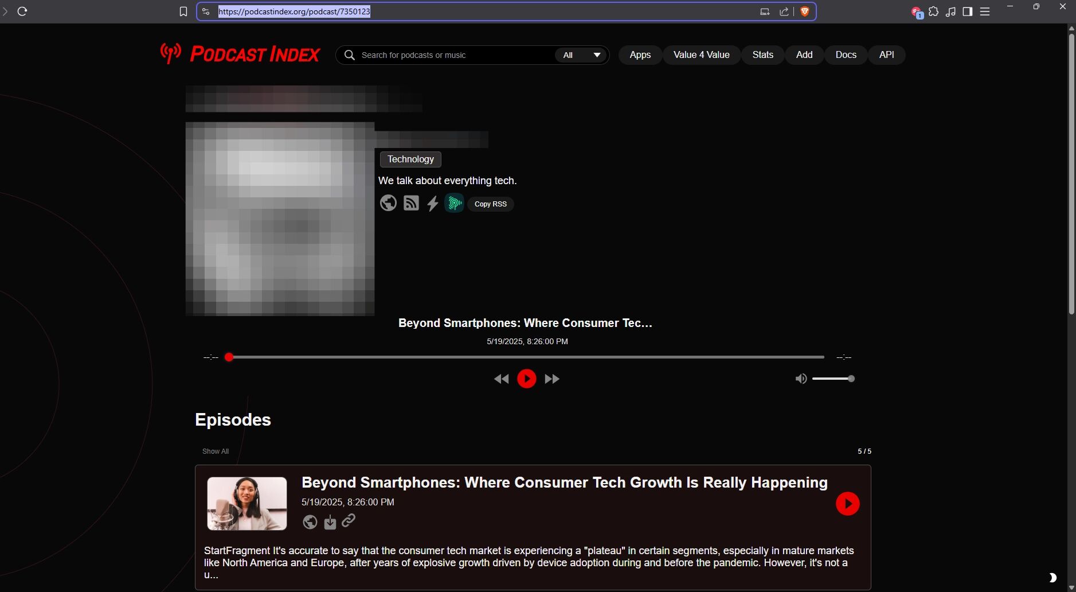Image resolution: width=1076 pixels, height=592 pixels.
Task: Click Show All under Episodes
Action: 216,451
